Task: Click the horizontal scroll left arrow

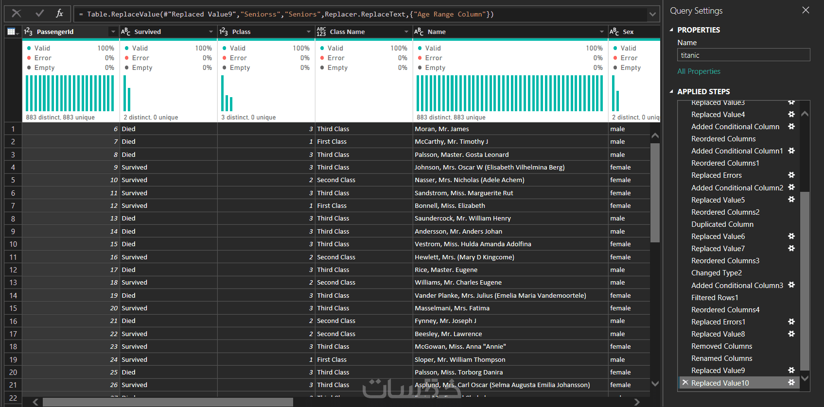Action: 35,402
